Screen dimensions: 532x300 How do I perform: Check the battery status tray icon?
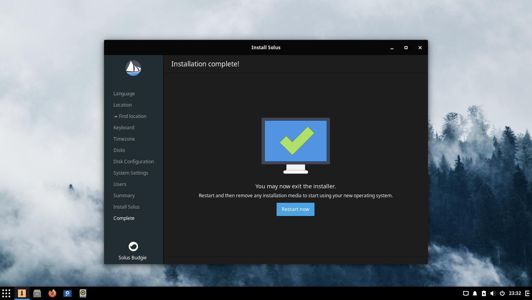click(x=484, y=293)
